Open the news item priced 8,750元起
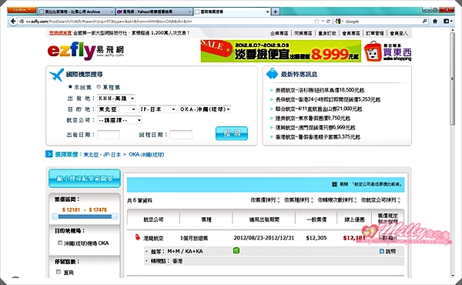Screen dimensions: 462x285 point(313,118)
